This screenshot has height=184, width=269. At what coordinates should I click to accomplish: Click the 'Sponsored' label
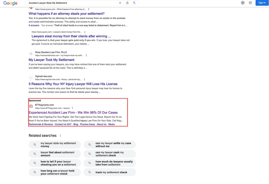pyautogui.click(x=35, y=100)
